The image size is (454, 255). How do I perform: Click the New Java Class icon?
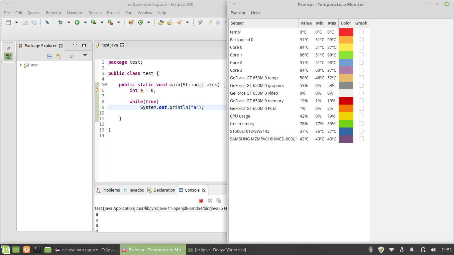point(140,22)
